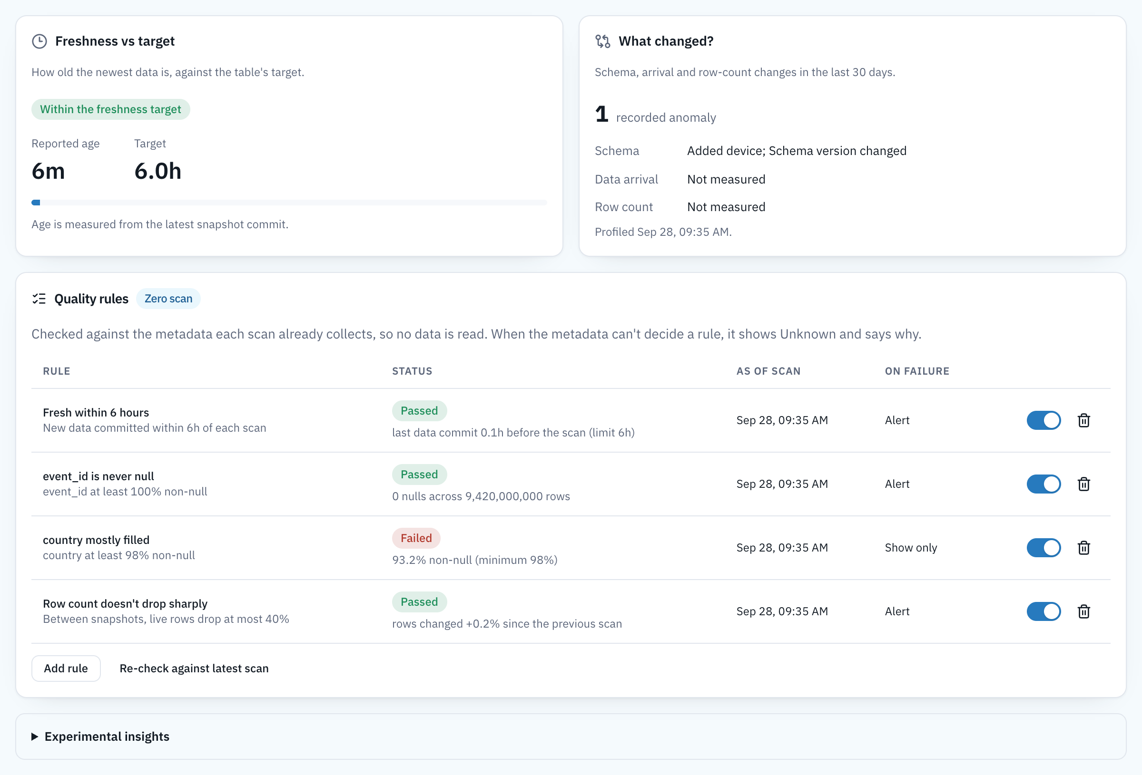The width and height of the screenshot is (1142, 775).
Task: Click the event_id is never null rule name
Action: tap(98, 476)
